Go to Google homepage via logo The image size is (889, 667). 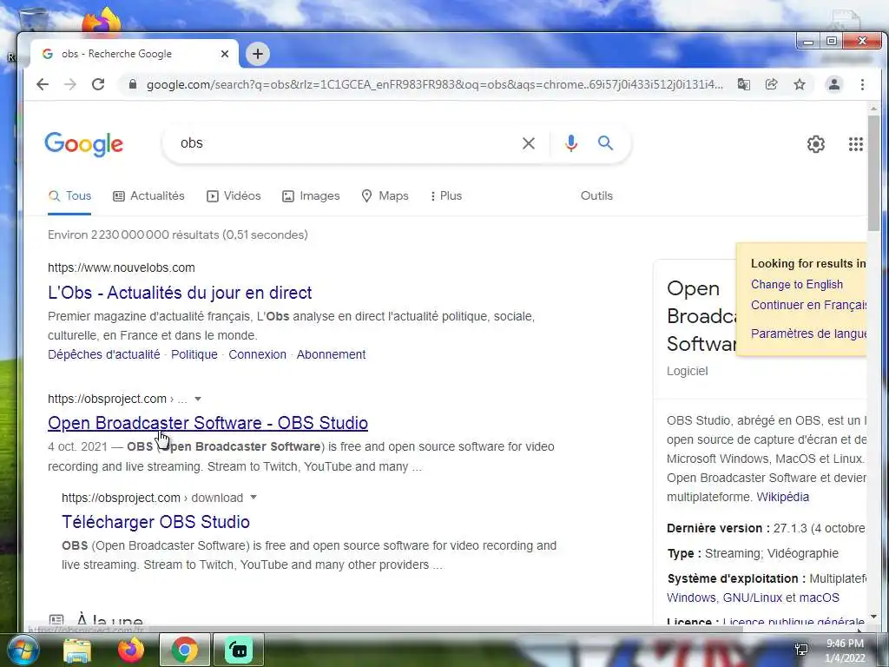coord(84,144)
